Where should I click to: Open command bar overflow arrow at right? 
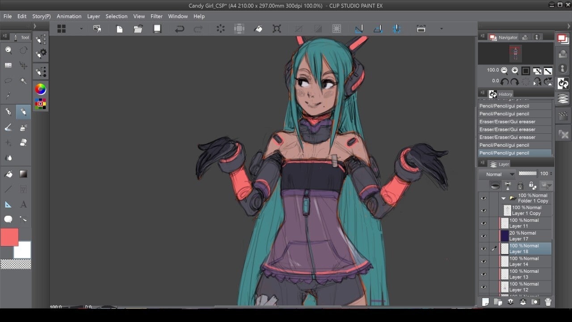click(442, 29)
